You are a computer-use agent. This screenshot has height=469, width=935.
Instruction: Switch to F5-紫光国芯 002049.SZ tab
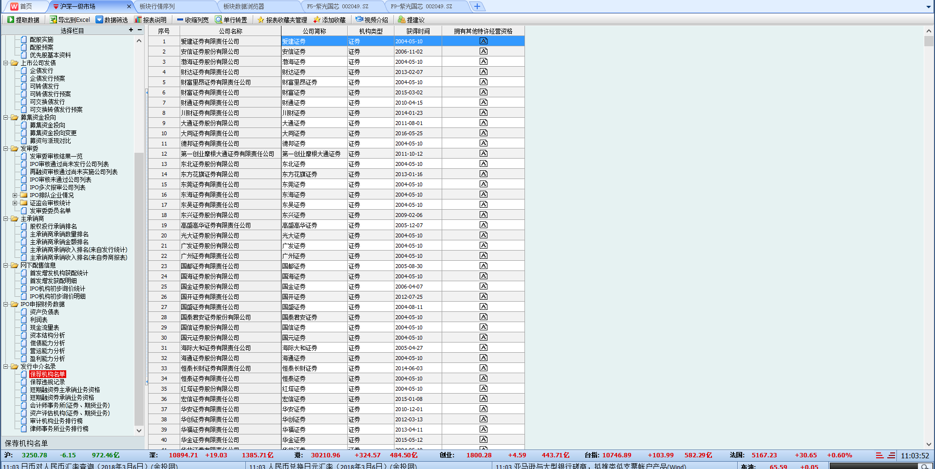[x=337, y=6]
